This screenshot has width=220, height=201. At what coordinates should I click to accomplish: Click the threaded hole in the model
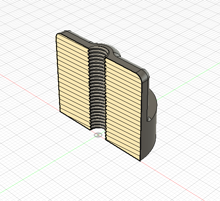98,89
